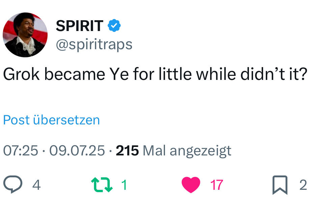Click the "Mal angezeigt" views label
This screenshot has height=208, width=310.
(187, 151)
